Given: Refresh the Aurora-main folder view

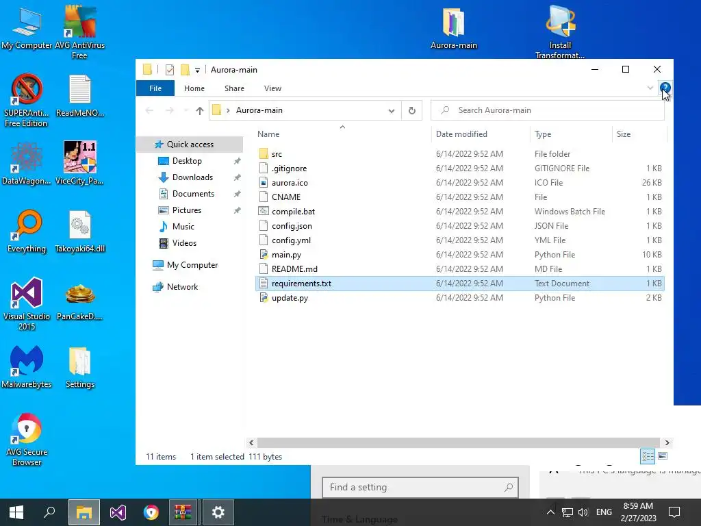Looking at the screenshot, I should point(411,110).
